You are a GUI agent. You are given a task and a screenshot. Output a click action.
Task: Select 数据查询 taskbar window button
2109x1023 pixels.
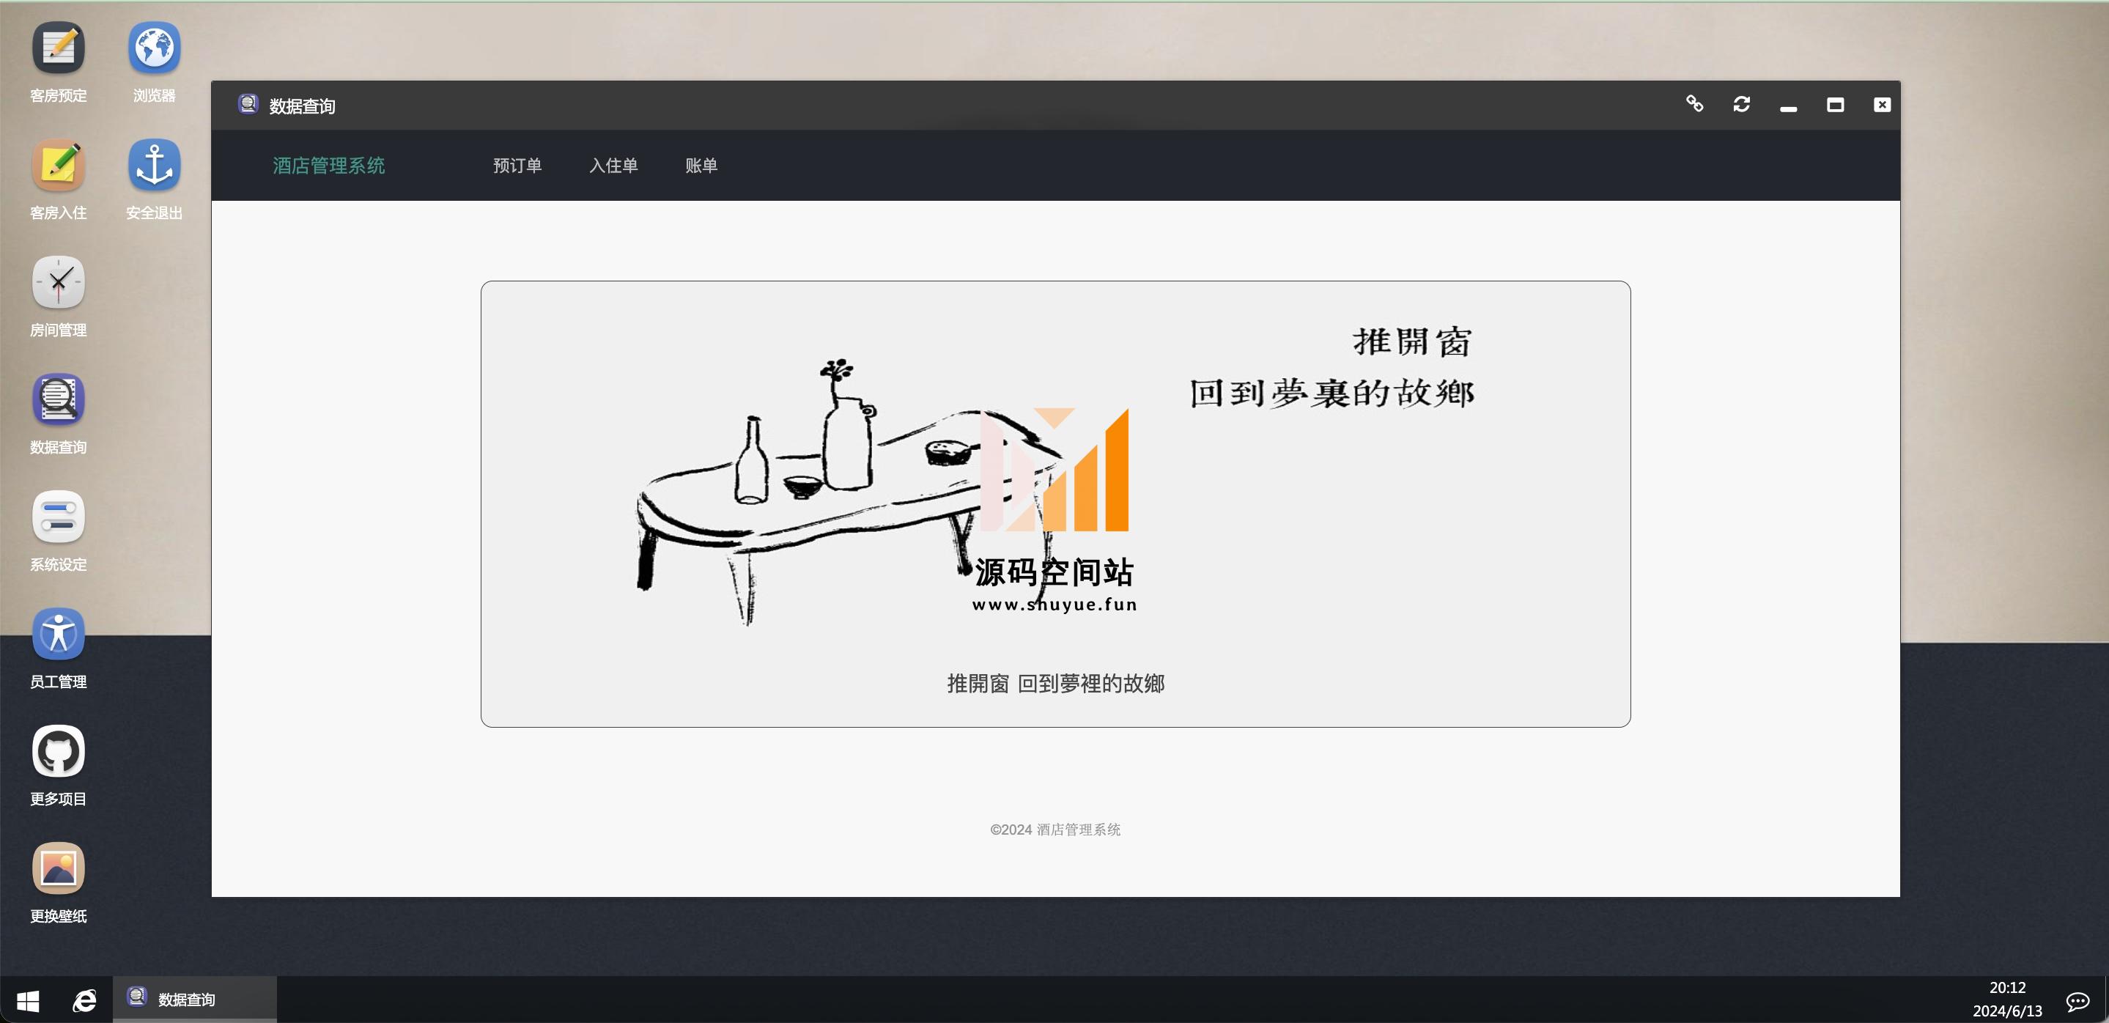(195, 1000)
